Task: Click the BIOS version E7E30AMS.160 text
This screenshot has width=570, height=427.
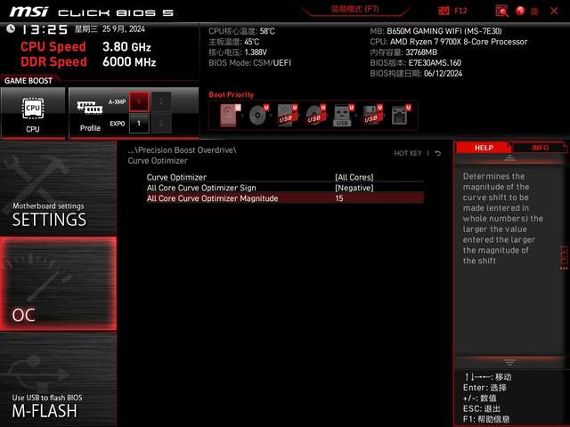Action: [x=416, y=63]
